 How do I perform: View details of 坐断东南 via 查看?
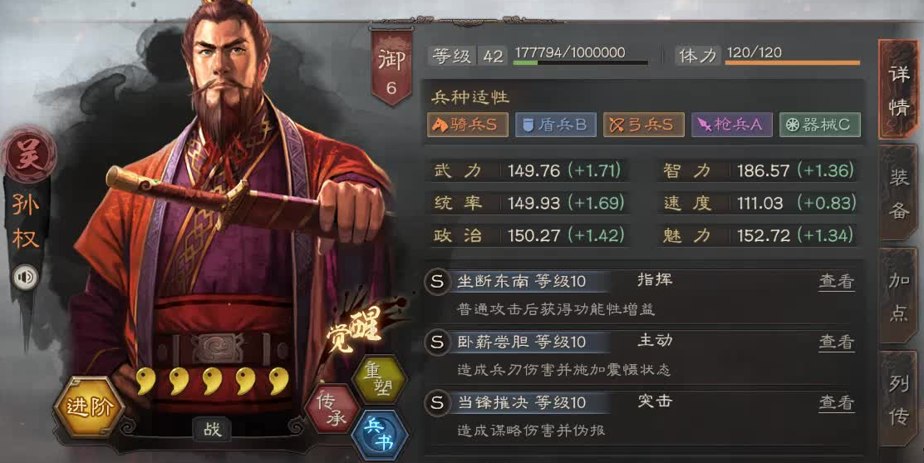click(836, 281)
